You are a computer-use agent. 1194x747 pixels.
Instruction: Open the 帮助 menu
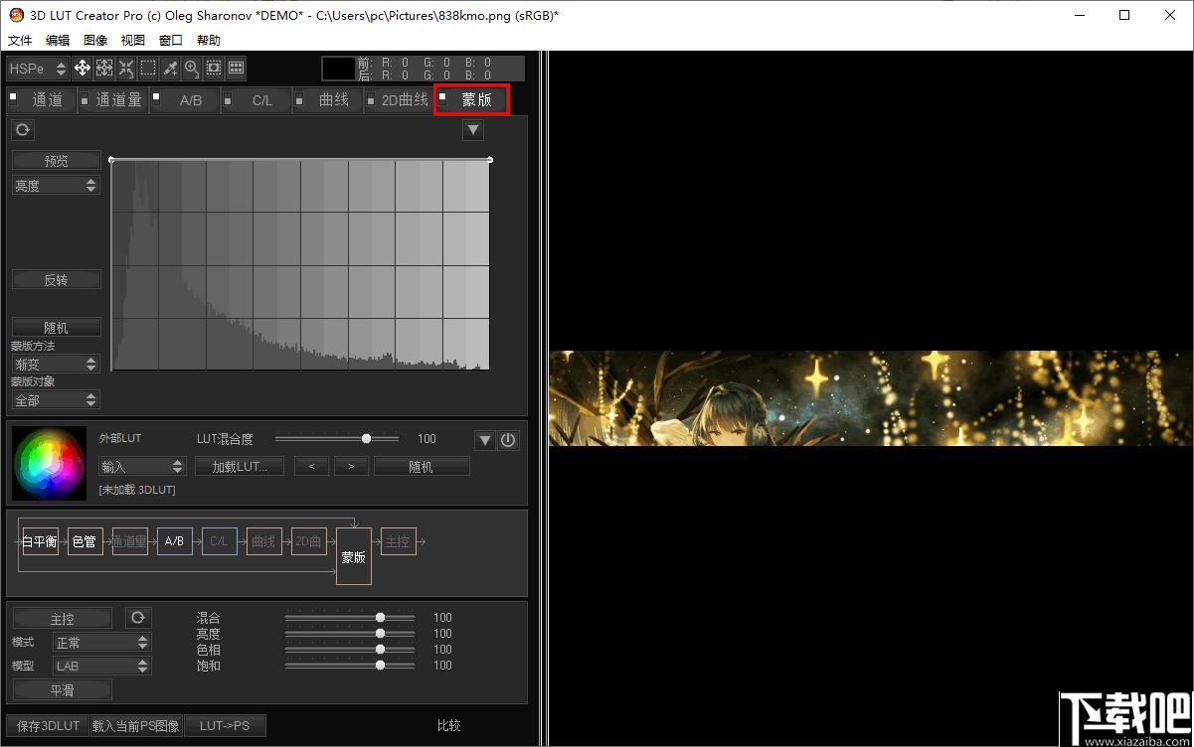209,41
